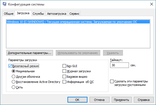
Task: Choose the Другая оболочка radio option
Action: 13,77
